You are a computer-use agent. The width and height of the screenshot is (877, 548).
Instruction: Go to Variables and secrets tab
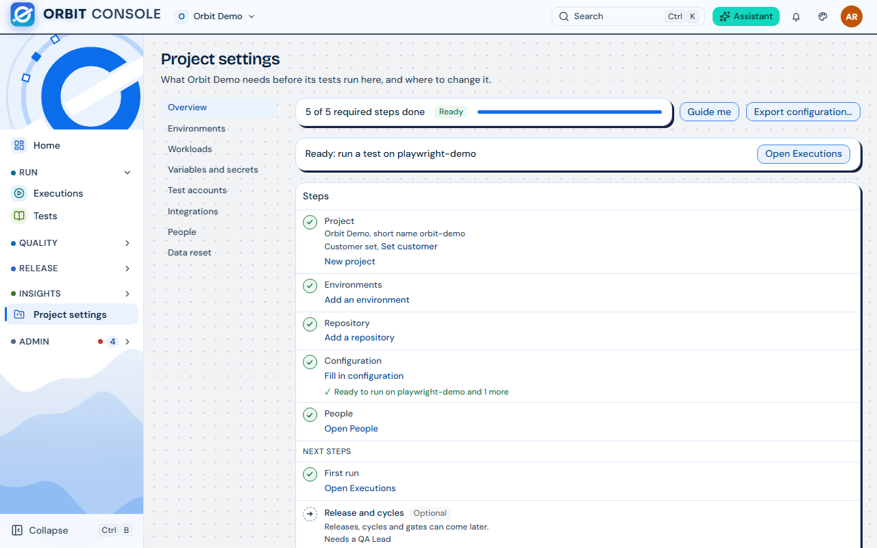(219, 170)
